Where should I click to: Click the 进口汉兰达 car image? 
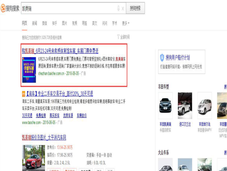click(x=185, y=106)
